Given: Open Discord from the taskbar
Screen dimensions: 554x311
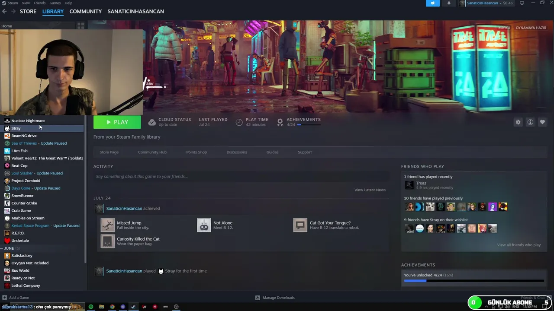Looking at the screenshot, I should (123, 307).
